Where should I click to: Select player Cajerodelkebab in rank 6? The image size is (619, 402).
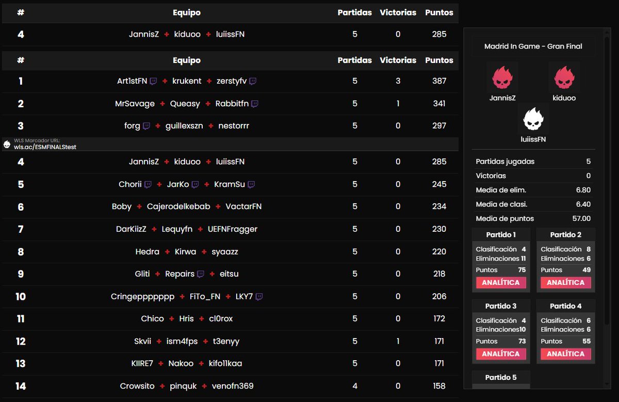[178, 206]
